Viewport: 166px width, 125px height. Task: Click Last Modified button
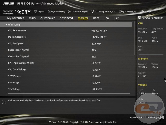[x=135, y=118]
